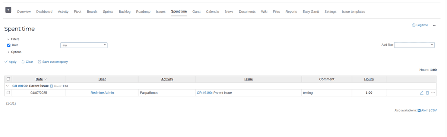Open the News tab

(x=229, y=12)
